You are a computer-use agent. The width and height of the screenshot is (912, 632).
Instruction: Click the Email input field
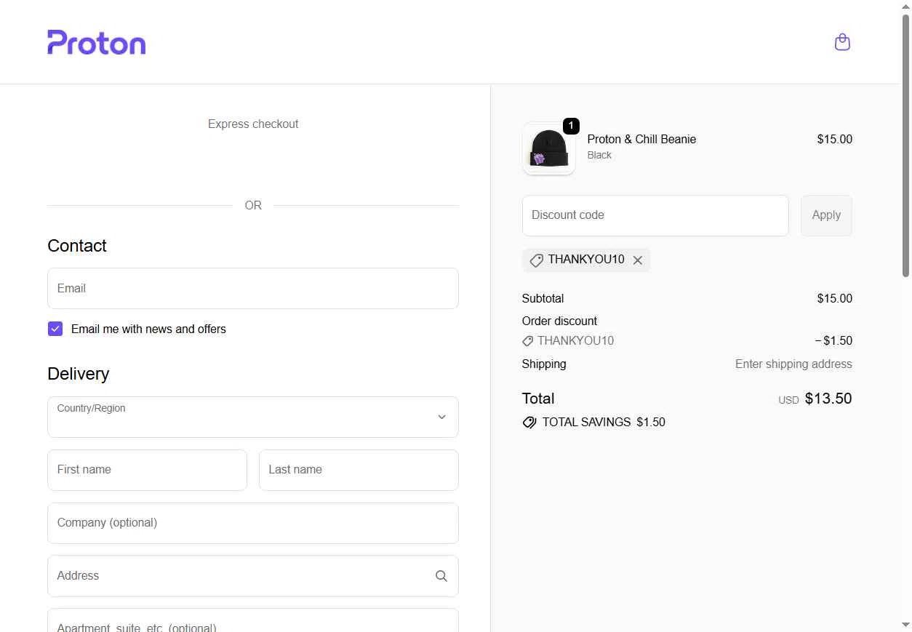tap(253, 289)
